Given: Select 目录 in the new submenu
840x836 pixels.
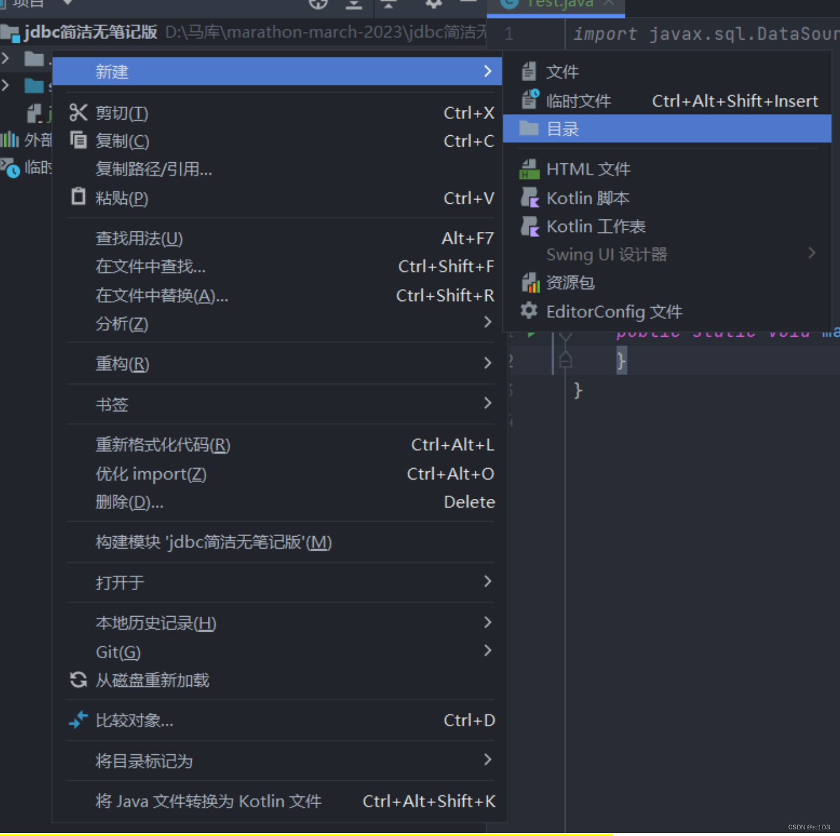Looking at the screenshot, I should pos(667,129).
